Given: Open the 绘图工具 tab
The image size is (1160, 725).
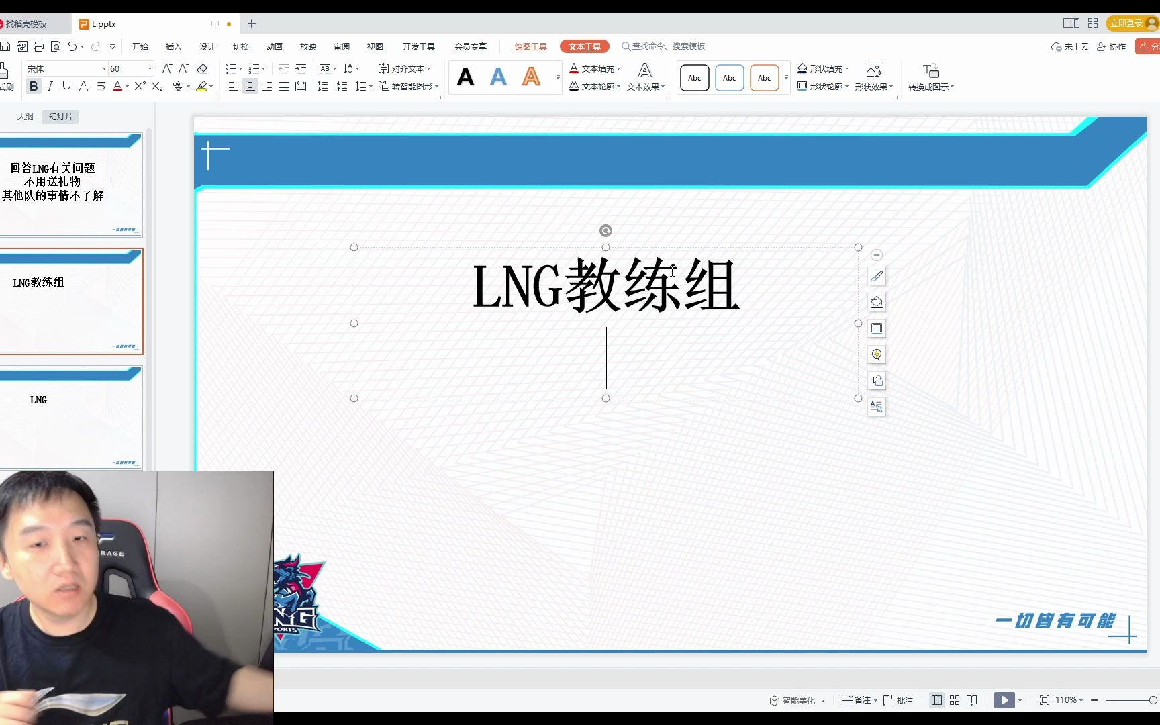Looking at the screenshot, I should point(531,46).
